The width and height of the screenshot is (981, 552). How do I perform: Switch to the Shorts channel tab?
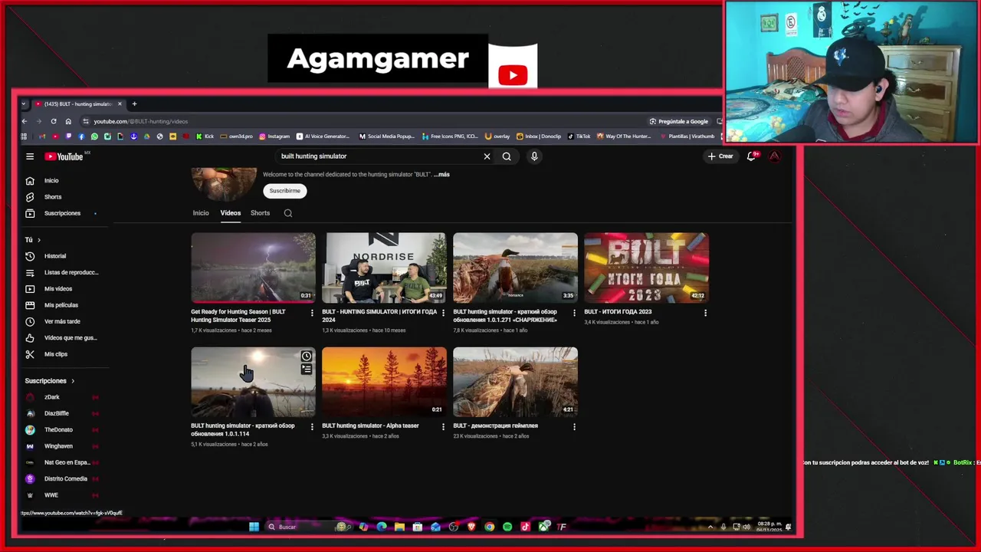[x=260, y=213]
